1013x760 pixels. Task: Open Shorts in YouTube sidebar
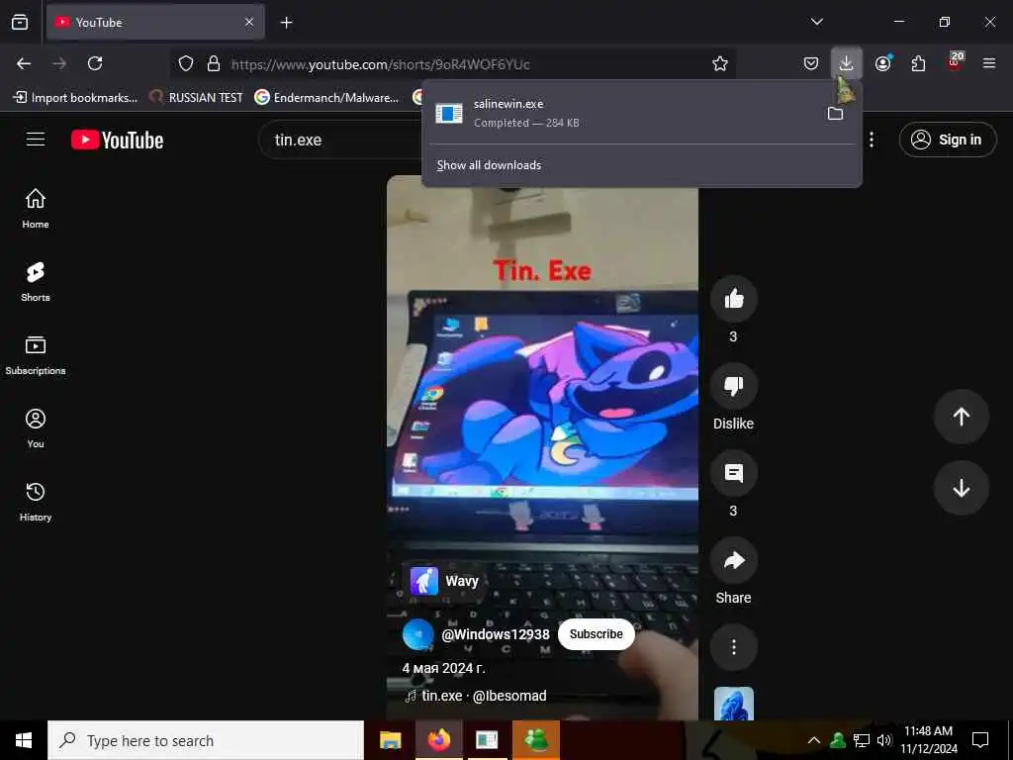point(36,282)
